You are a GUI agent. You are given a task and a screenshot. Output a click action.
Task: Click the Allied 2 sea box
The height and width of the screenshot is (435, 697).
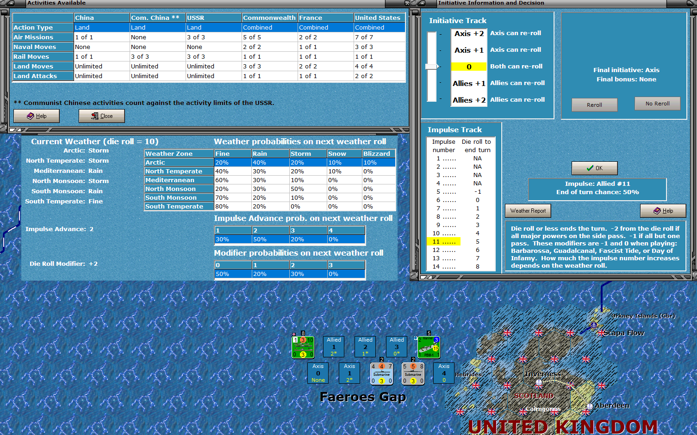tap(365, 346)
